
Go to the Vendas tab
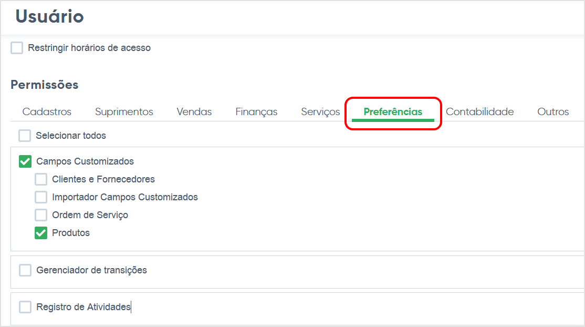pos(194,112)
